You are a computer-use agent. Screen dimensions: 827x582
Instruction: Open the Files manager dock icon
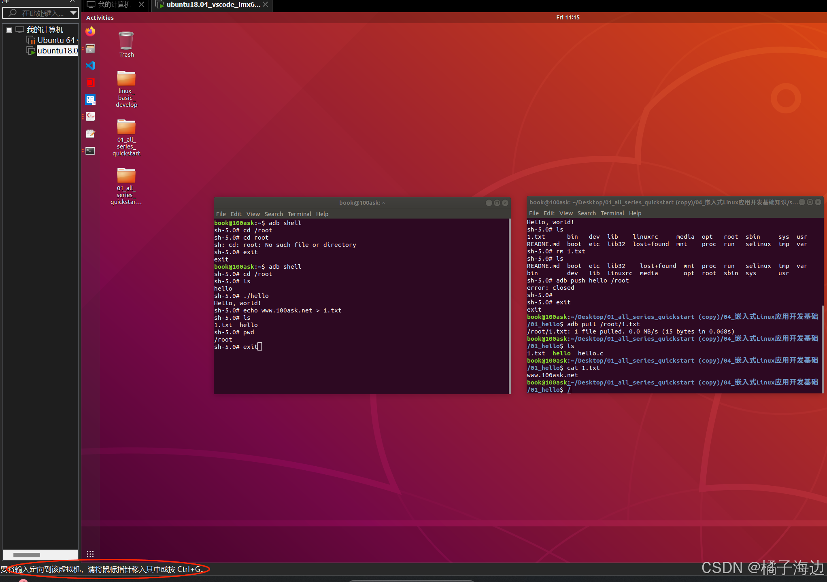[90, 49]
